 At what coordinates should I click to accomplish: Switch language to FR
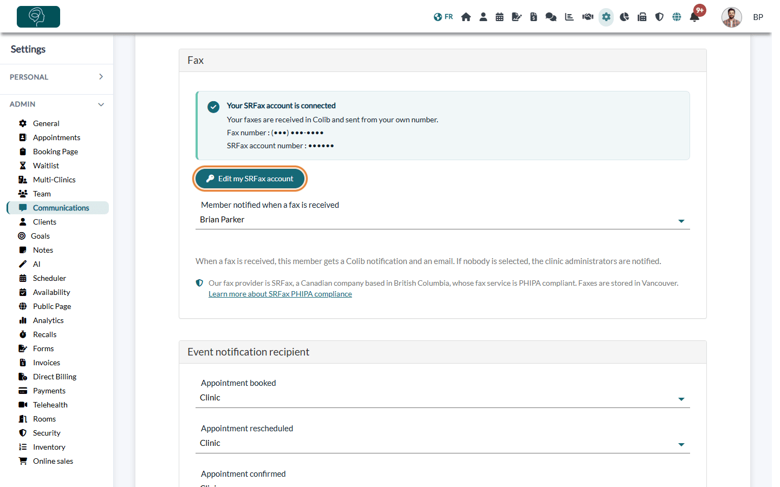(443, 17)
